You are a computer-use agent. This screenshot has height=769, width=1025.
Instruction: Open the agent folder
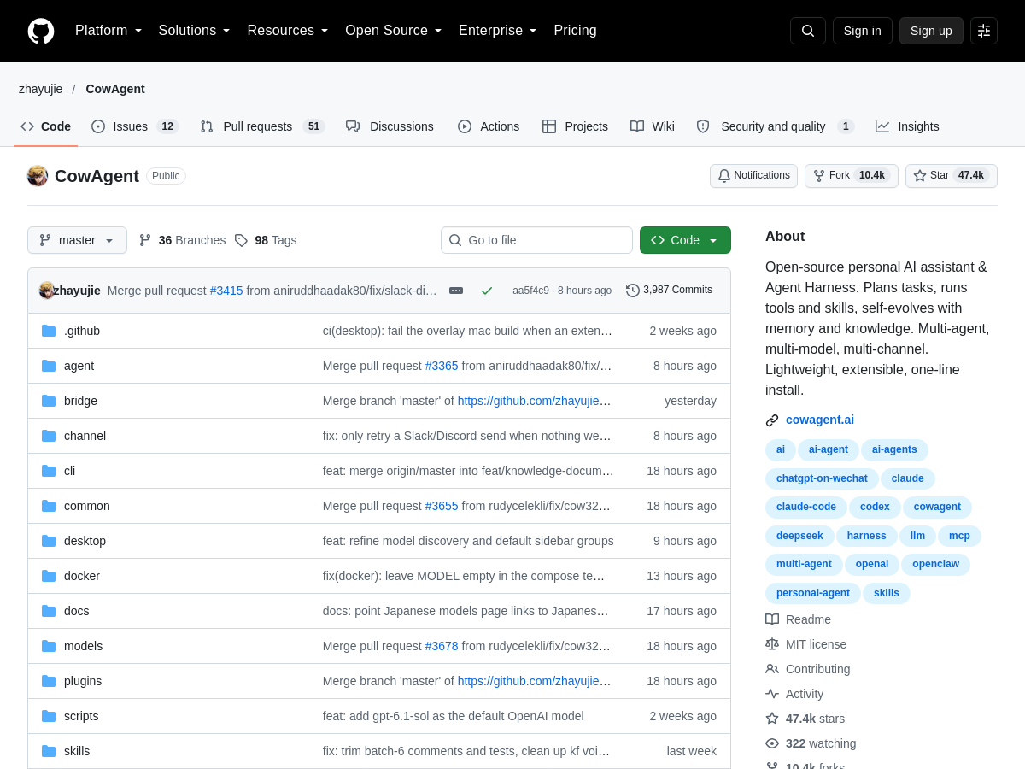[x=79, y=366]
